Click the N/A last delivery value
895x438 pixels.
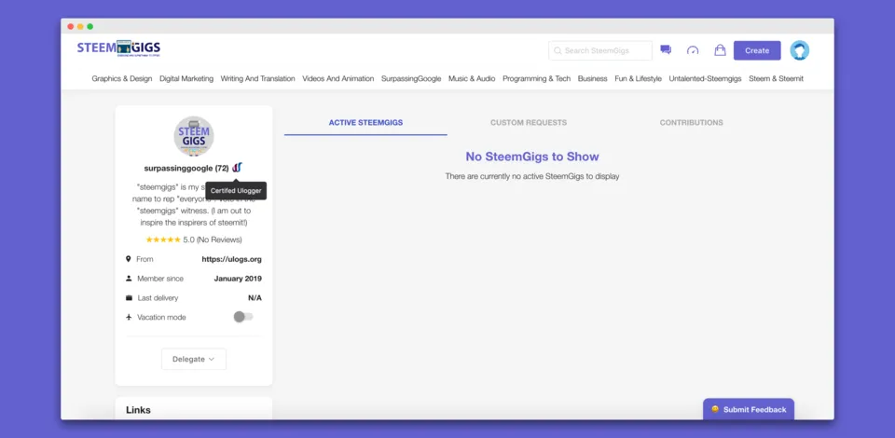(x=255, y=297)
